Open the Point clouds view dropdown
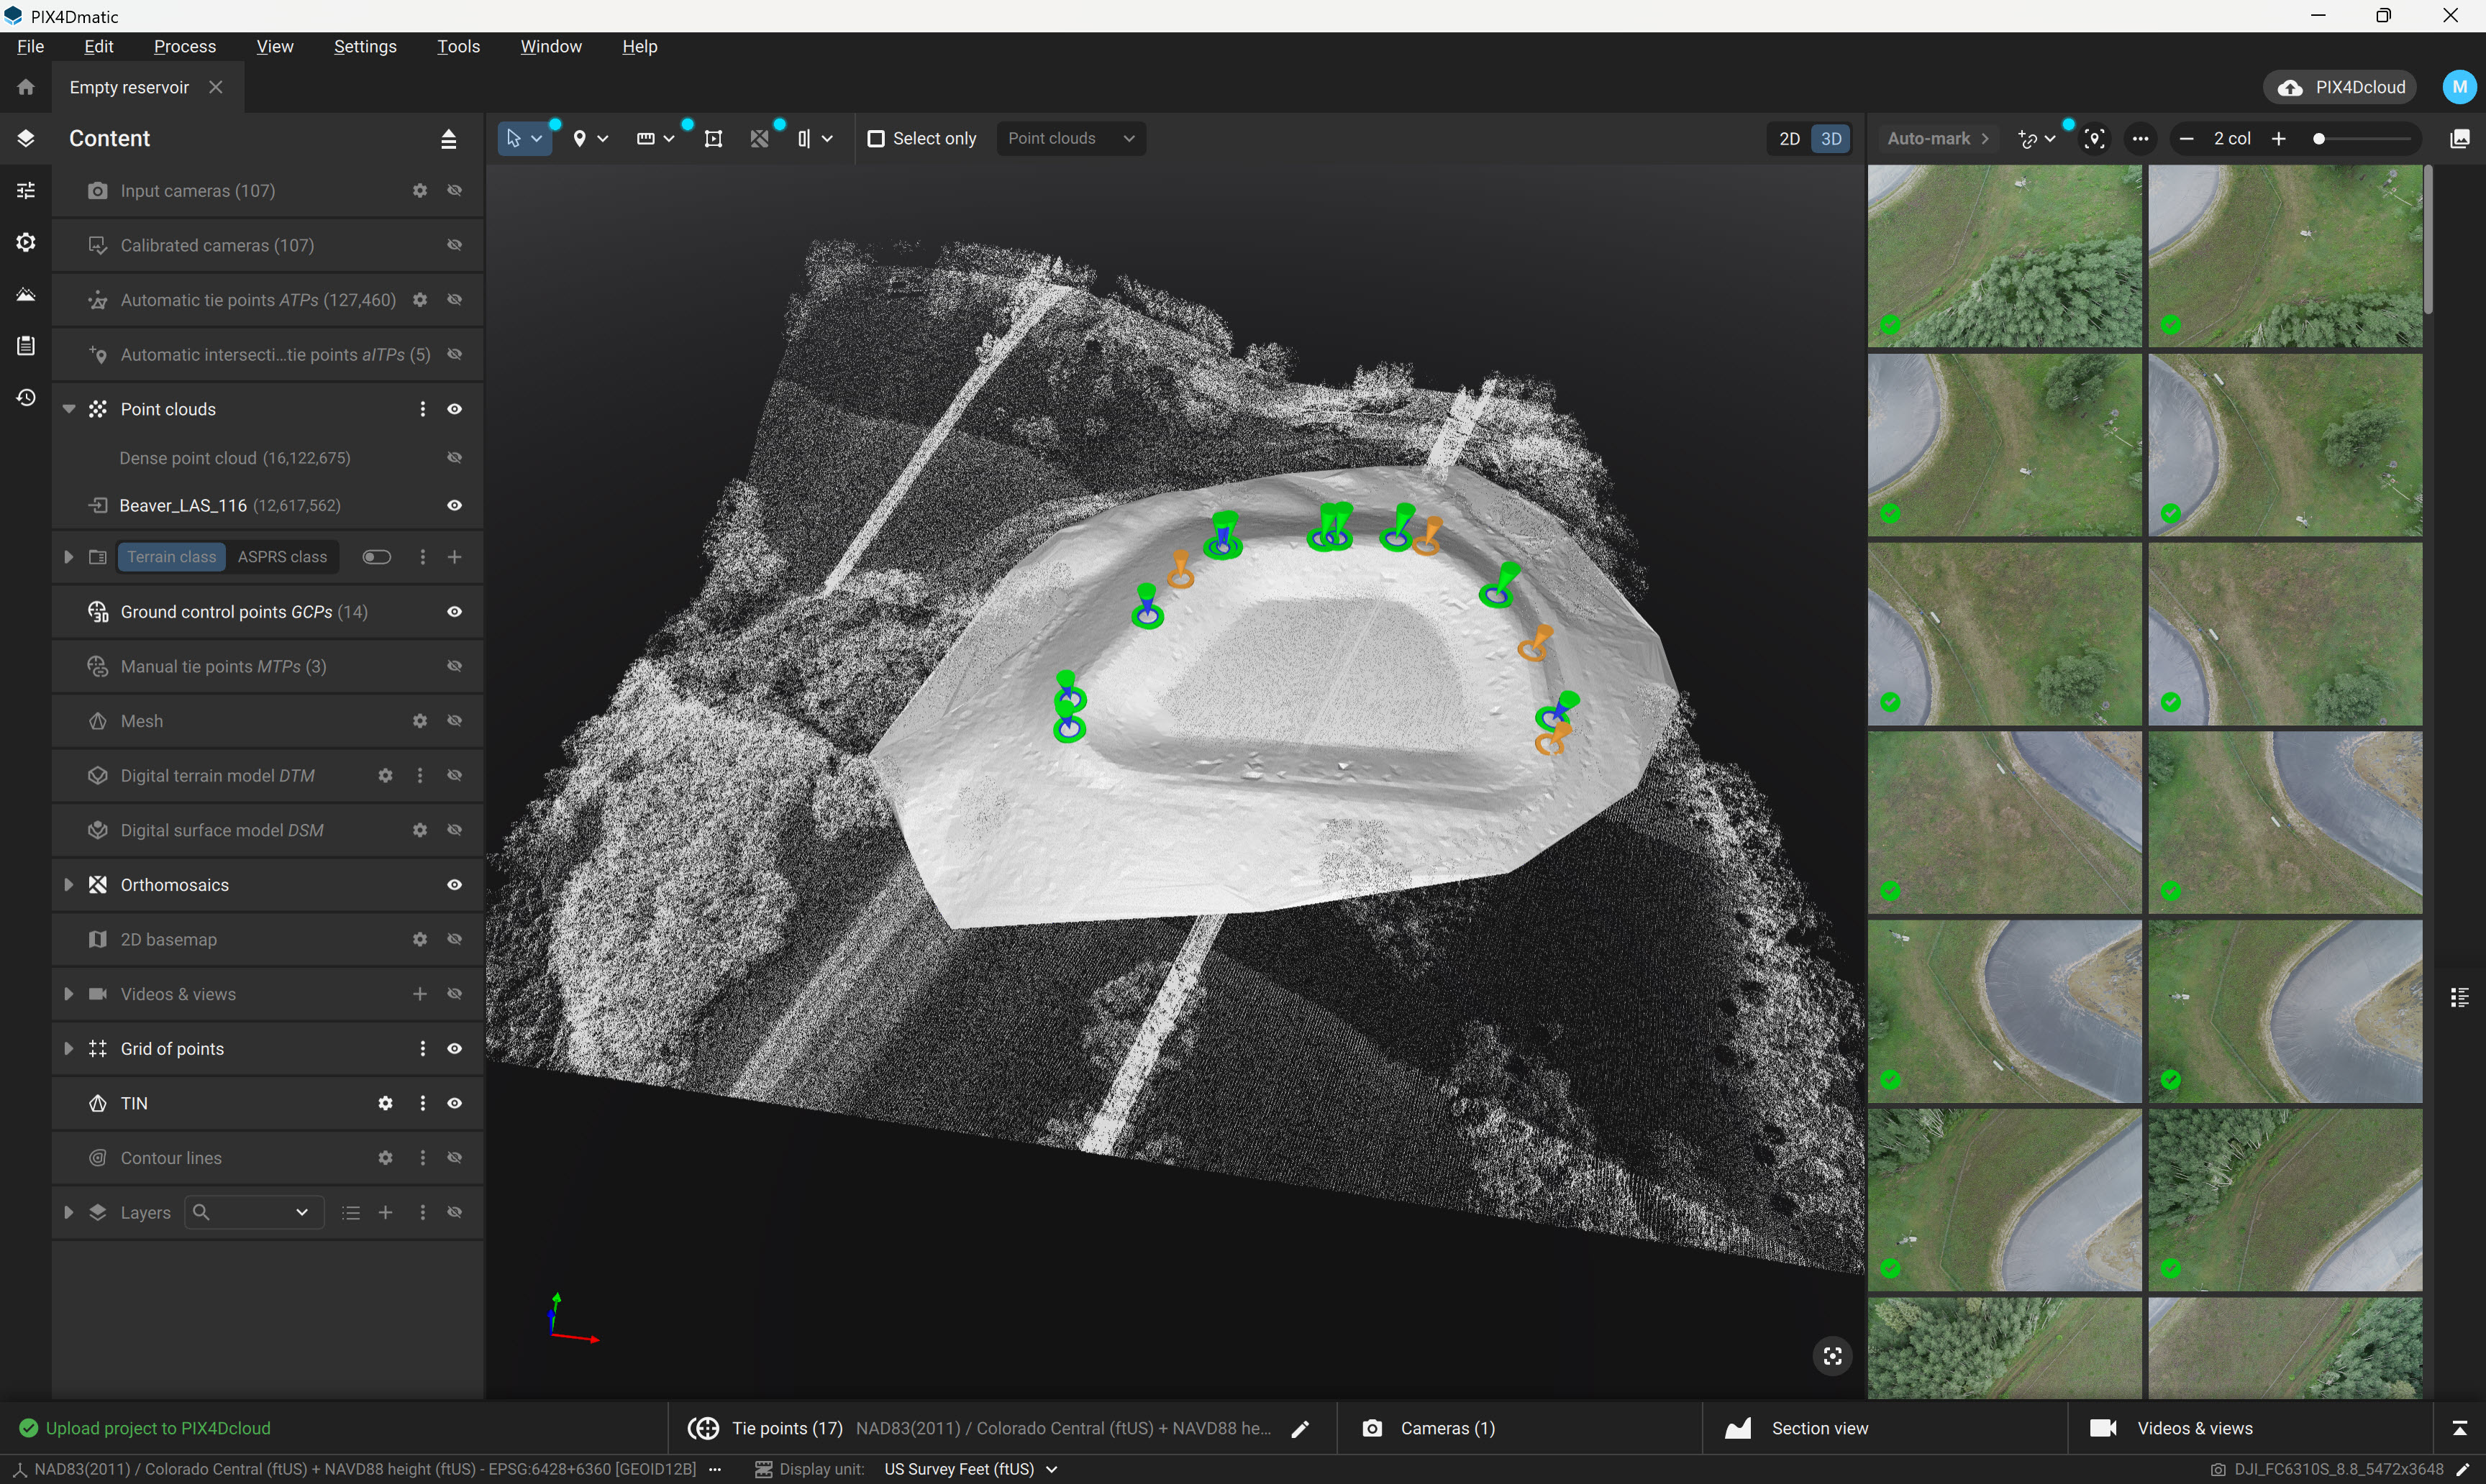 click(x=1070, y=138)
